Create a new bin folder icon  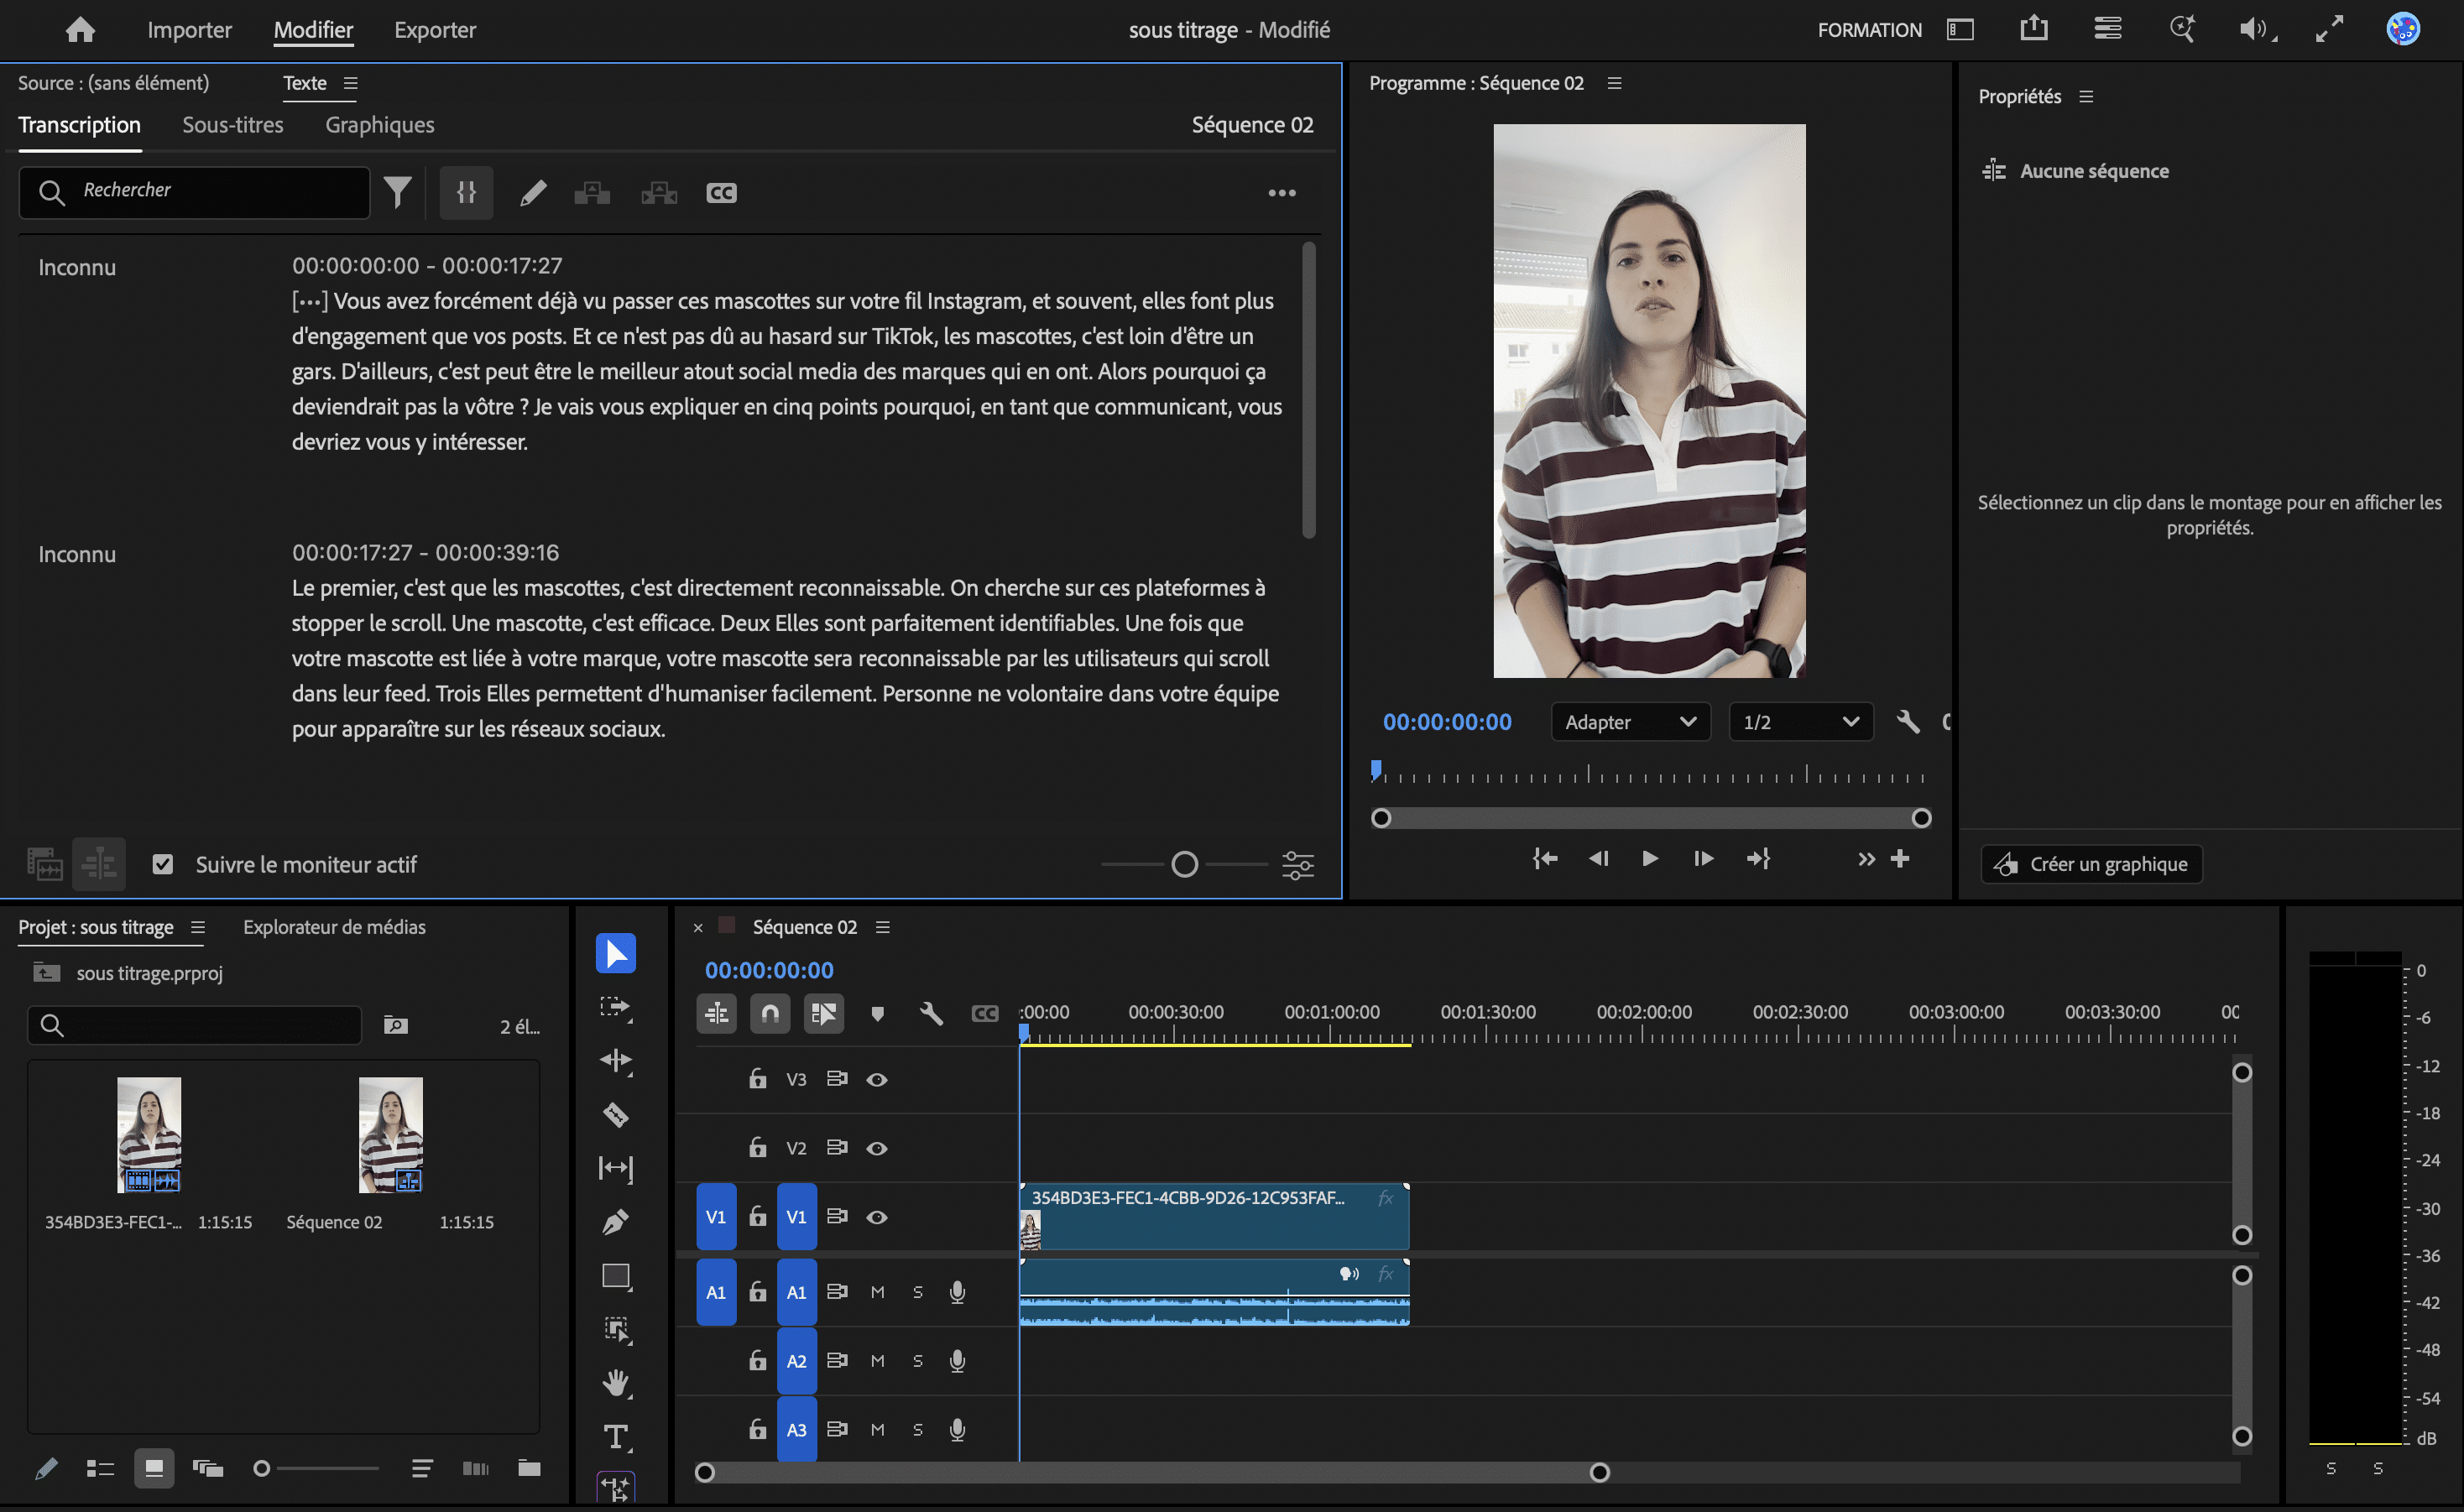click(x=529, y=1468)
